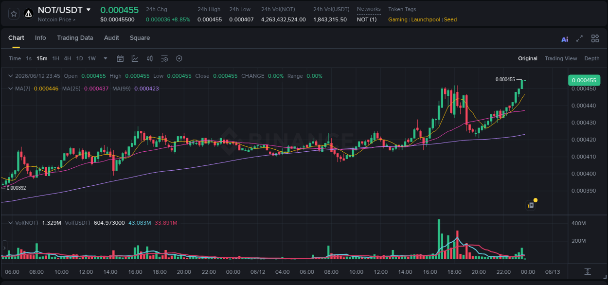608x285 pixels.
Task: Open technical indicators line-chart icon
Action: pyautogui.click(x=135, y=58)
